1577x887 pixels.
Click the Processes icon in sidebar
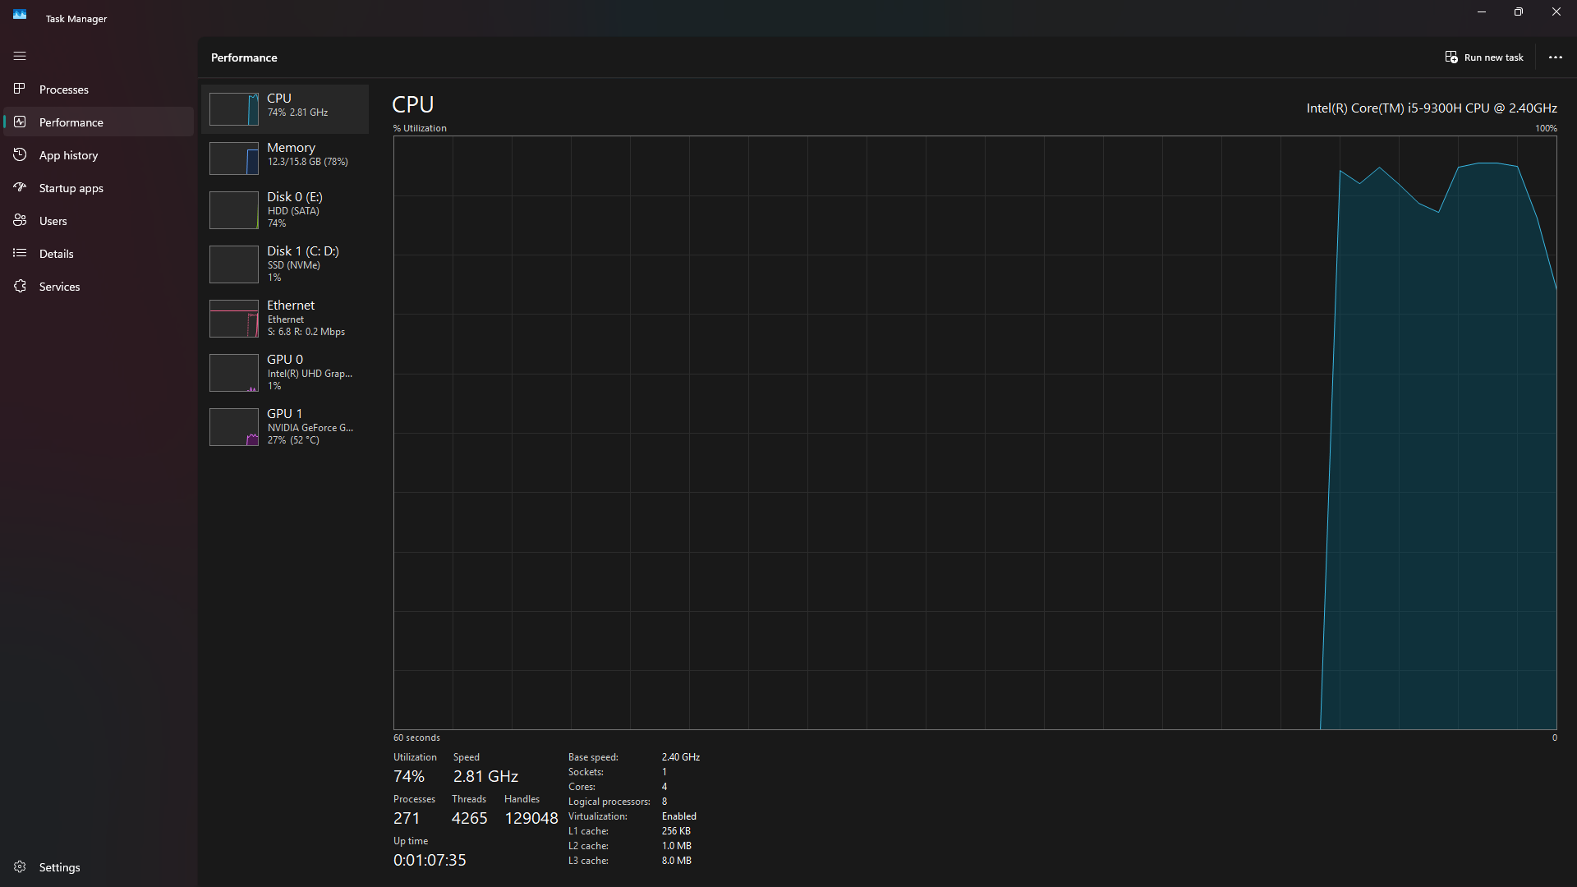[20, 89]
